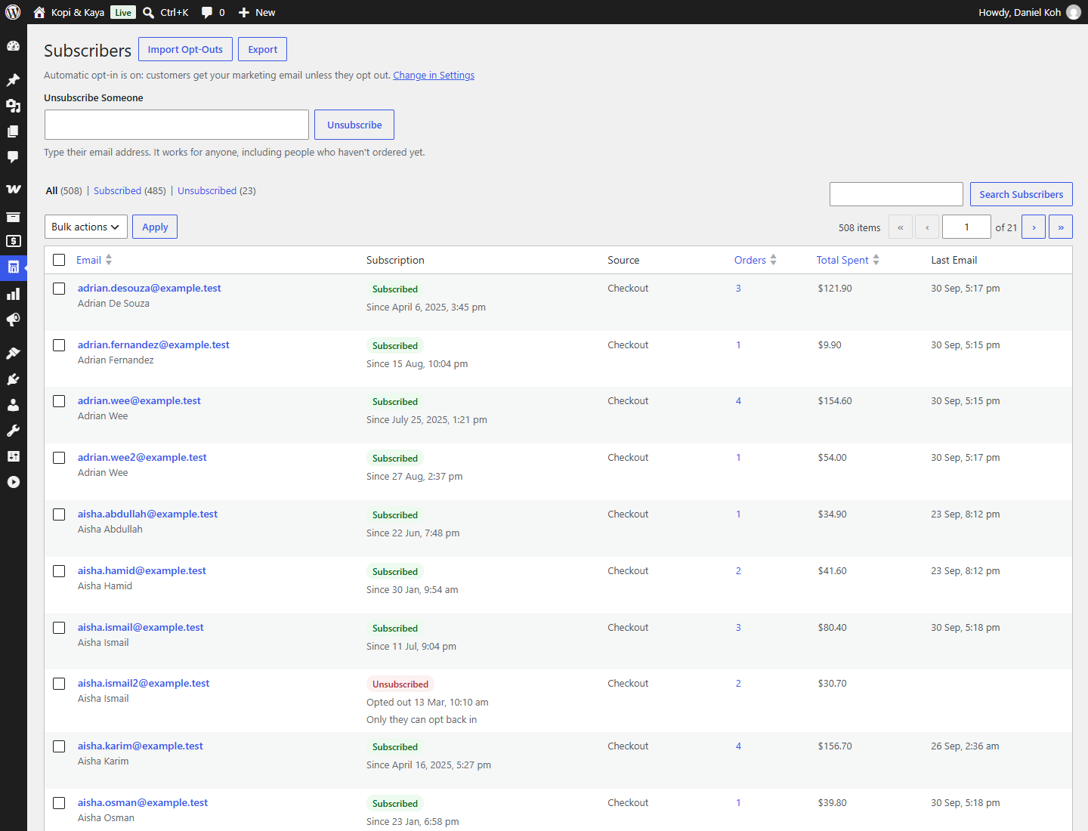Filter the list to Subscribed (485)
Image resolution: width=1088 pixels, height=831 pixels.
129,190
